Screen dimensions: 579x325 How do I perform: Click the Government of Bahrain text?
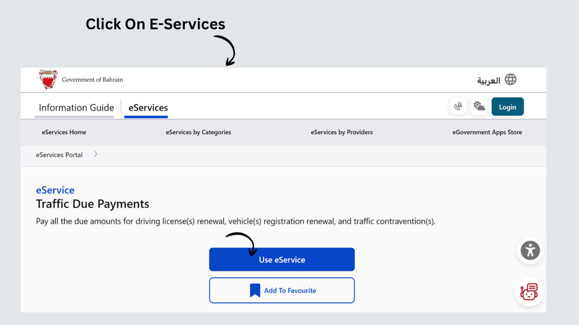point(92,80)
